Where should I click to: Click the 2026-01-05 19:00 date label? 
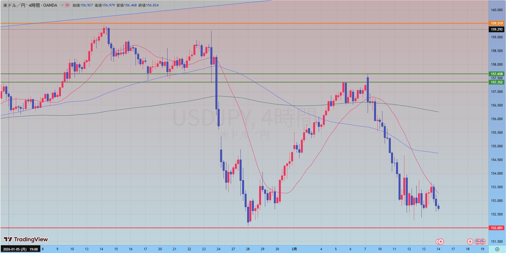point(20,249)
